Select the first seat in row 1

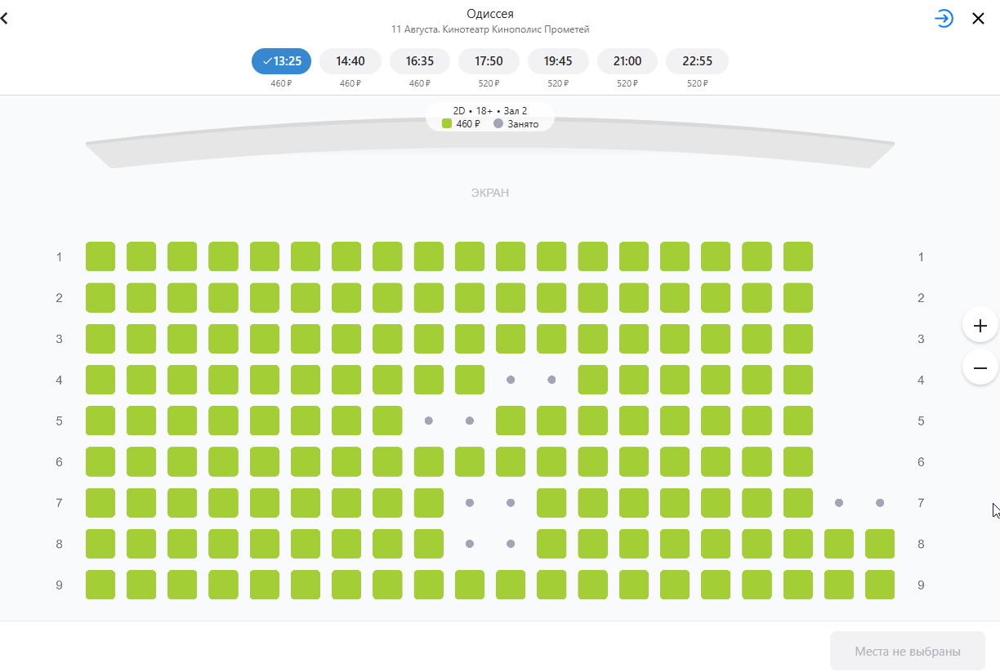[100, 256]
